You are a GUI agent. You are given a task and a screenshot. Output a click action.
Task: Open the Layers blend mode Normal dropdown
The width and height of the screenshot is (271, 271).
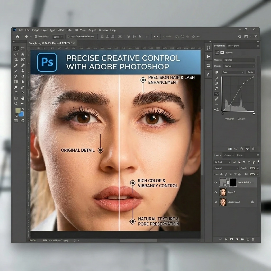coord(226,168)
